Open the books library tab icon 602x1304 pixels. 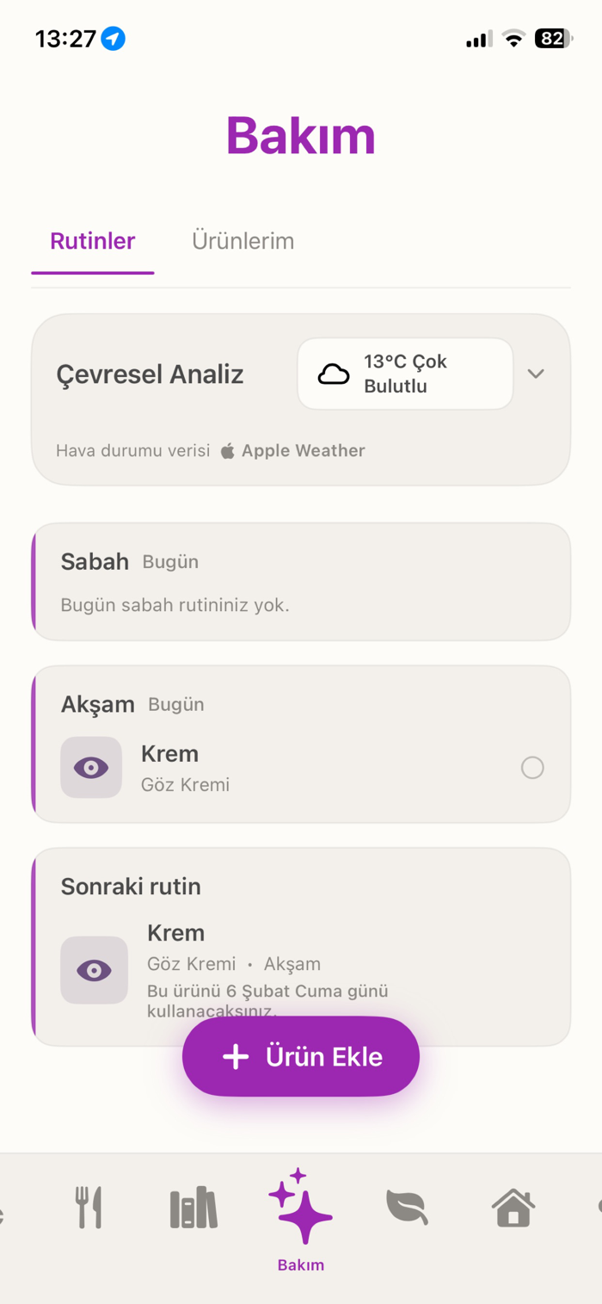coord(193,1207)
